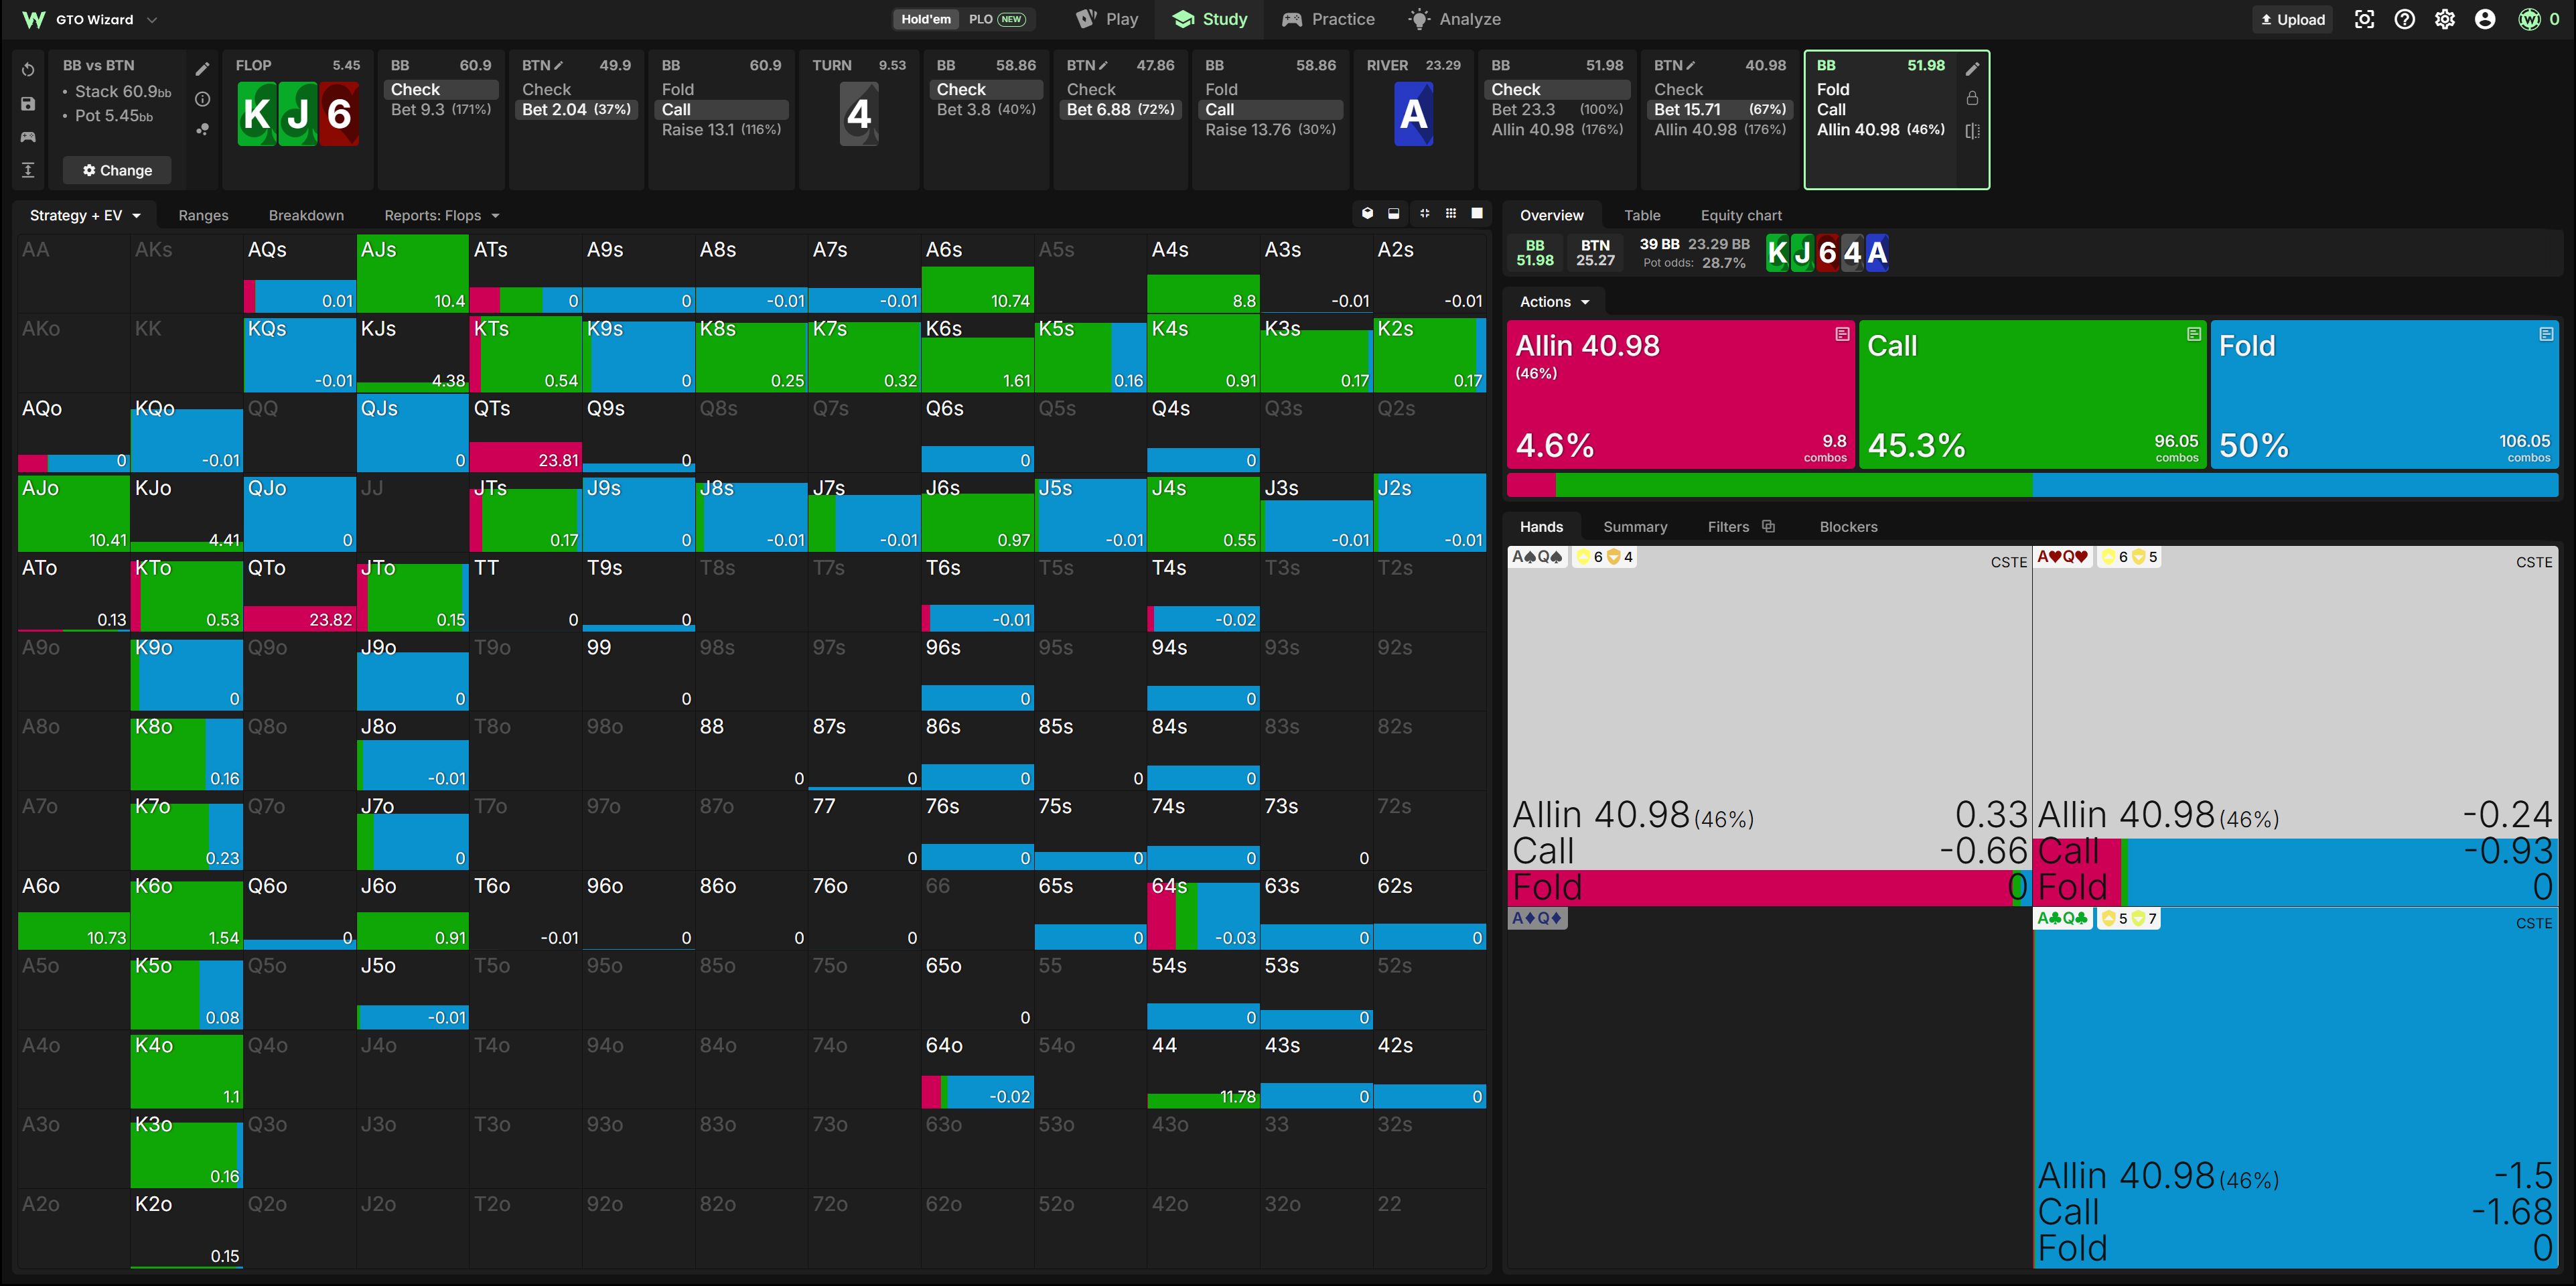Image resolution: width=2576 pixels, height=1286 pixels.
Task: Switch to the Analyze tab
Action: (1455, 19)
